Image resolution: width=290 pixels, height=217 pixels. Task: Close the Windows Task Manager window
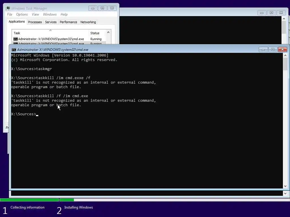(x=112, y=8)
